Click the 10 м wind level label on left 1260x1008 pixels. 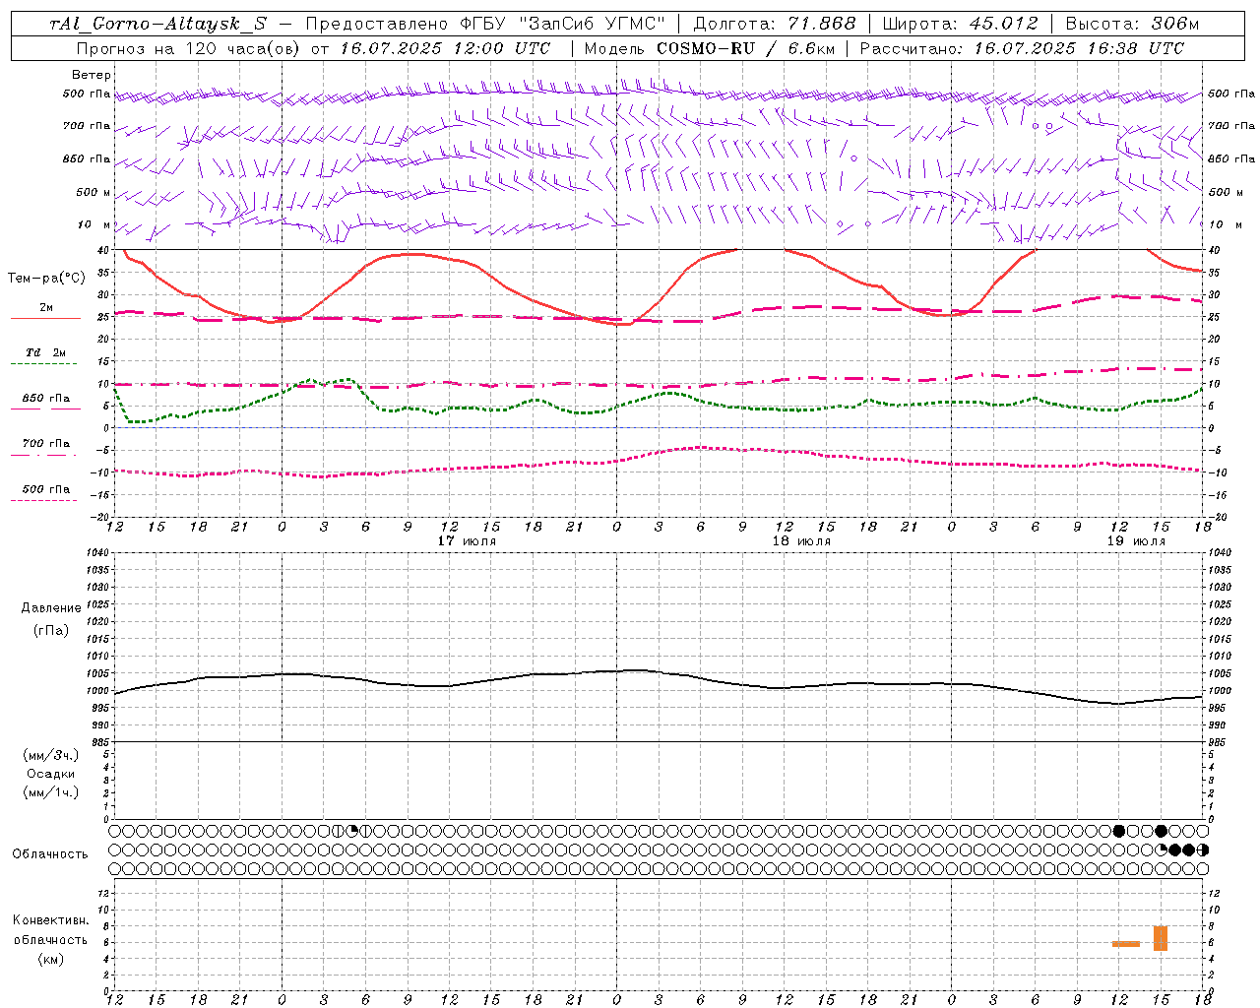(x=94, y=224)
